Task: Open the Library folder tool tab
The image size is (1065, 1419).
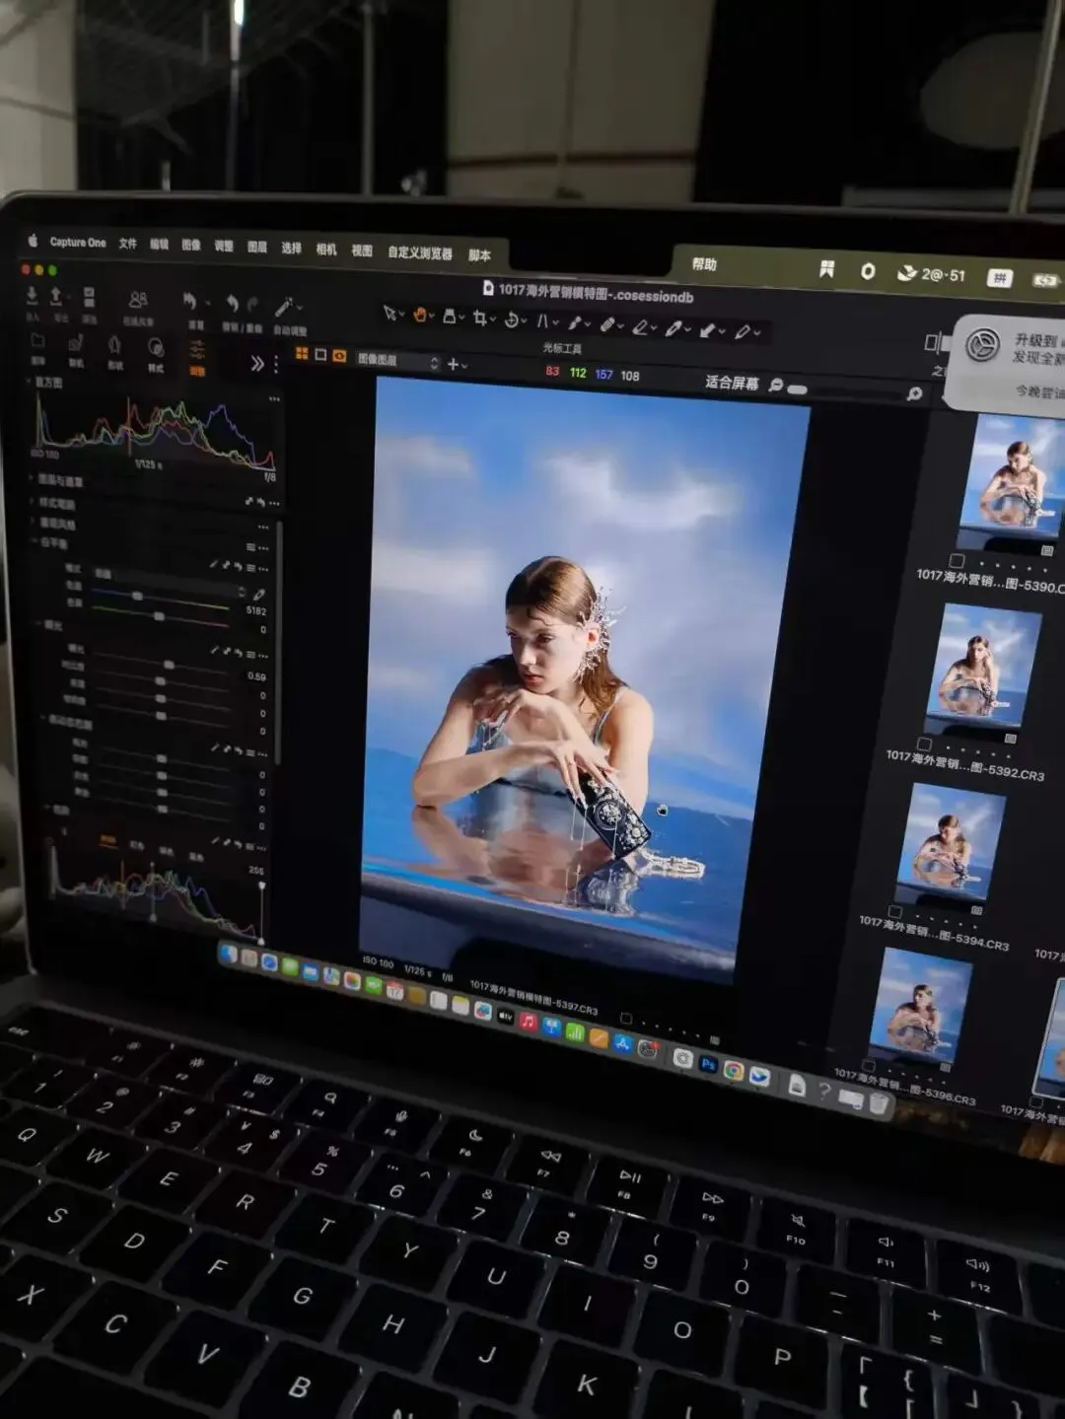Action: [37, 341]
